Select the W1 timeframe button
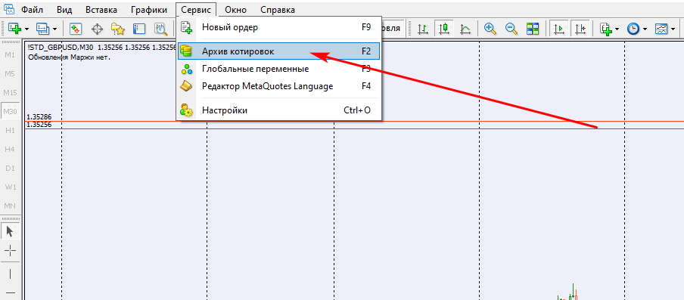684x300 pixels. coord(10,187)
